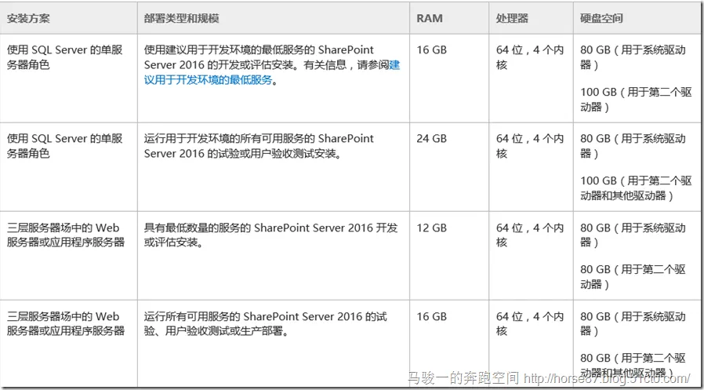The image size is (704, 390).
Task: Select the "硬盘空间" column header
Action: pyautogui.click(x=601, y=19)
